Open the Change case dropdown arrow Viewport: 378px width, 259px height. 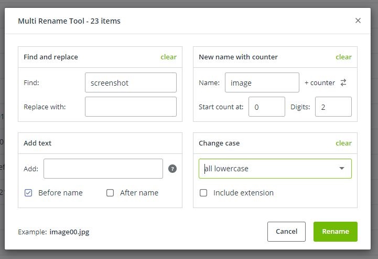[342, 169]
